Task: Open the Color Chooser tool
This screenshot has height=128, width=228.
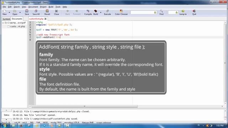Action: pyautogui.click(x=121, y=12)
